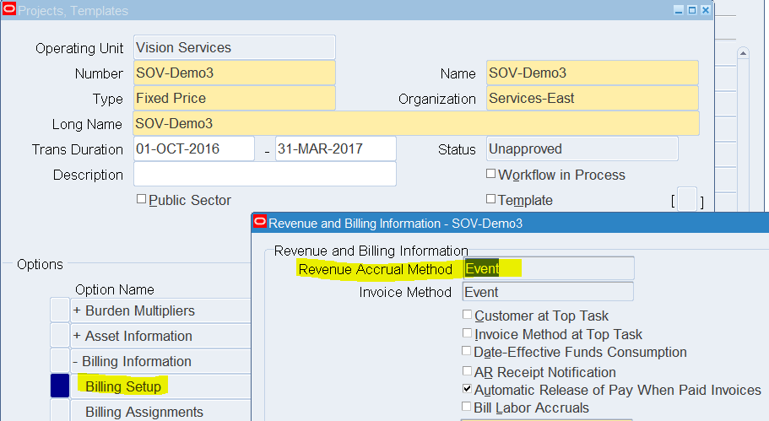This screenshot has height=421, width=769.
Task: Enable AR Receipt Notification checkbox
Action: [x=467, y=371]
